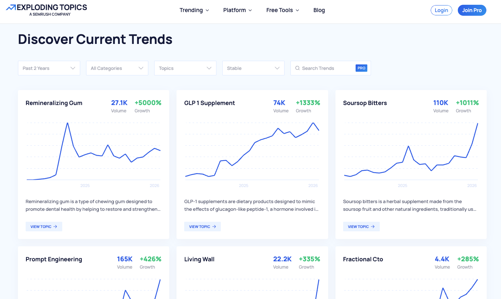
Task: Click the arrow icon on Remineralizing Gum's View Topic
Action: tap(55, 227)
